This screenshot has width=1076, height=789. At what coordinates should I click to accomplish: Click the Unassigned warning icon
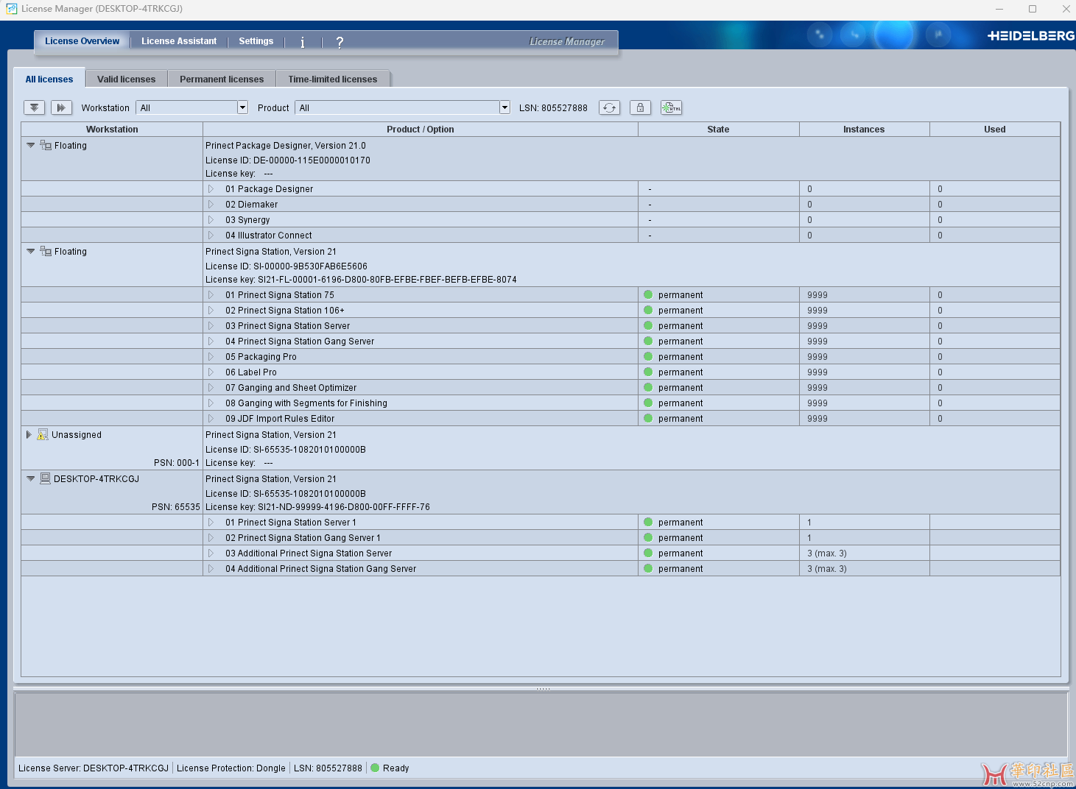[43, 434]
